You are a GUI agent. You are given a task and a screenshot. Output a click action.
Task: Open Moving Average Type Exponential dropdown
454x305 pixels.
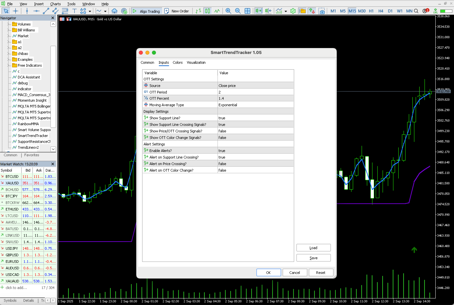point(255,105)
